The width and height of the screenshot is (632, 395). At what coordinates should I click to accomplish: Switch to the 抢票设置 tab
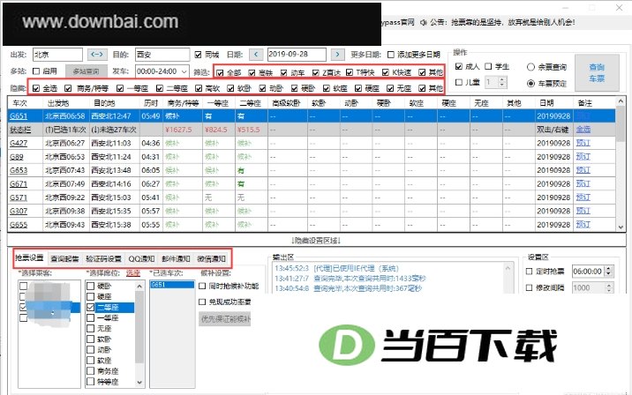(29, 258)
